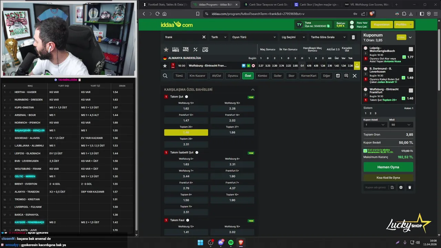This screenshot has height=248, width=441.
Task: Open the Oyun Türü dropdown
Action: coord(254,37)
